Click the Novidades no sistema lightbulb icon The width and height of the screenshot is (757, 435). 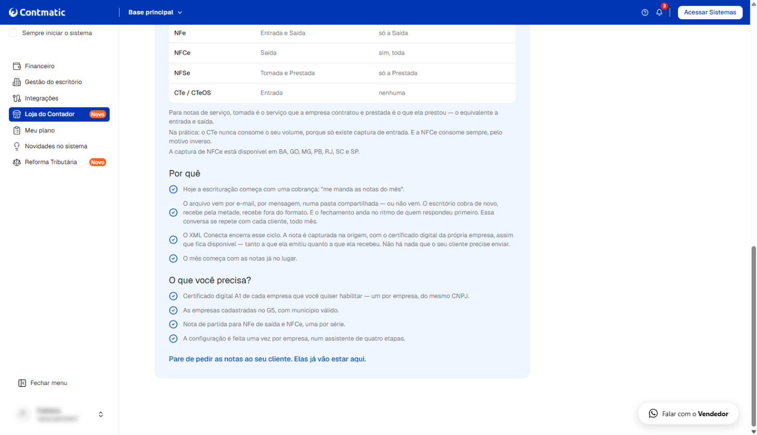[x=16, y=146]
